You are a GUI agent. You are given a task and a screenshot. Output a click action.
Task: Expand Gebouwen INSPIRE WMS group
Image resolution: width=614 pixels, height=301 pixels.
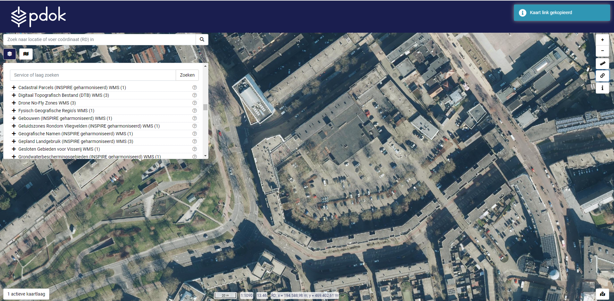coord(14,118)
